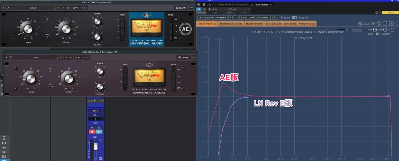This screenshot has width=399, height=161.
Task: Click the blue power bypass icon in plugin header
Action: pos(199,8)
